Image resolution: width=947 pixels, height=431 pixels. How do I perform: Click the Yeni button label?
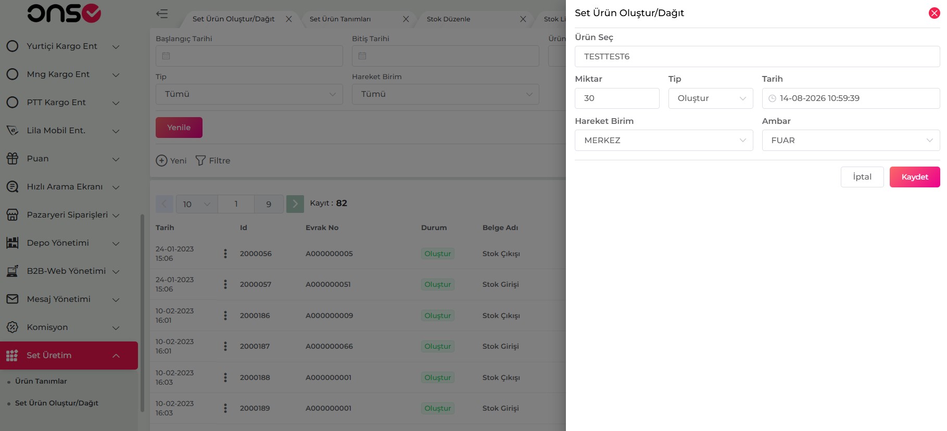click(178, 161)
